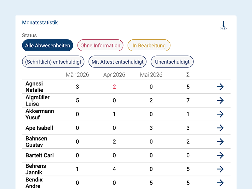252x189 pixels.
Task: Open details arrow for Bartelt Carl
Action: (220, 155)
